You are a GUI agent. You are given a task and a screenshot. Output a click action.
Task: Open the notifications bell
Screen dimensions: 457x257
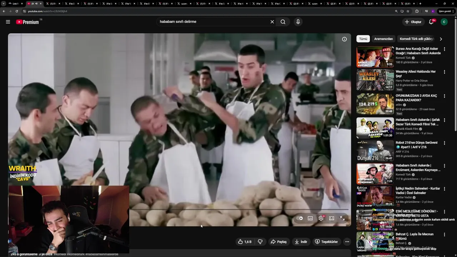click(431, 22)
